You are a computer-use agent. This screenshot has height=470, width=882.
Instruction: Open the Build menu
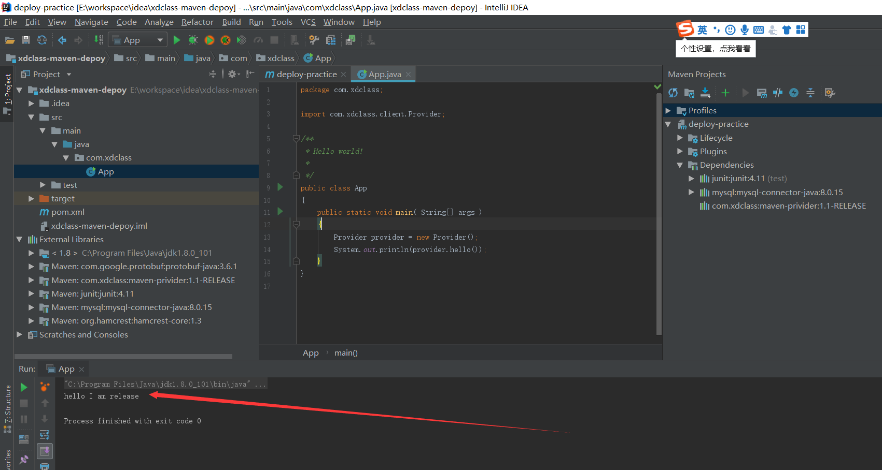point(231,22)
